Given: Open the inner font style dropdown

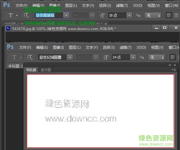Looking at the screenshot, I should point(96,57).
